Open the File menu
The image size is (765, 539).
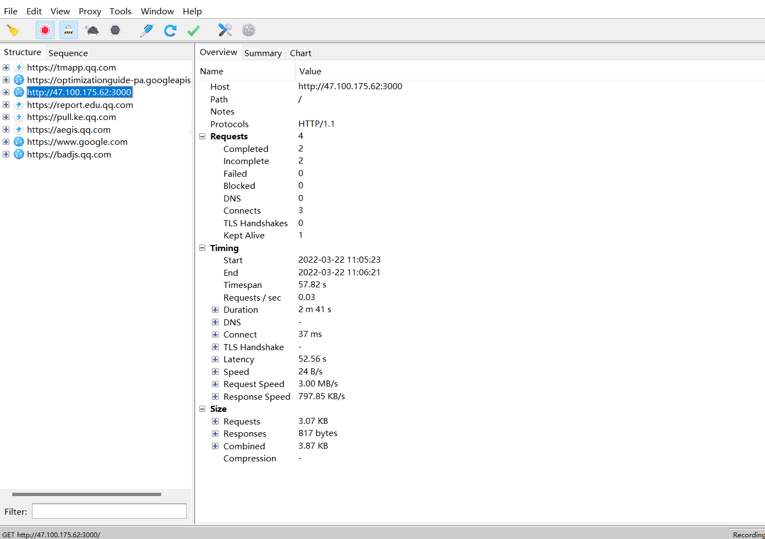pos(10,11)
